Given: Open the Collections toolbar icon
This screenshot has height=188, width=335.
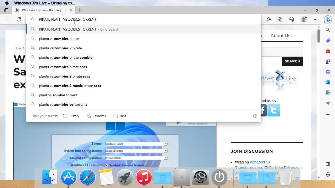Looking at the screenshot, I should [280, 19].
